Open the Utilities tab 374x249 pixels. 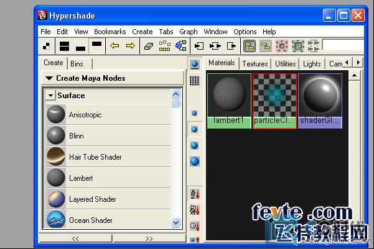click(x=285, y=64)
